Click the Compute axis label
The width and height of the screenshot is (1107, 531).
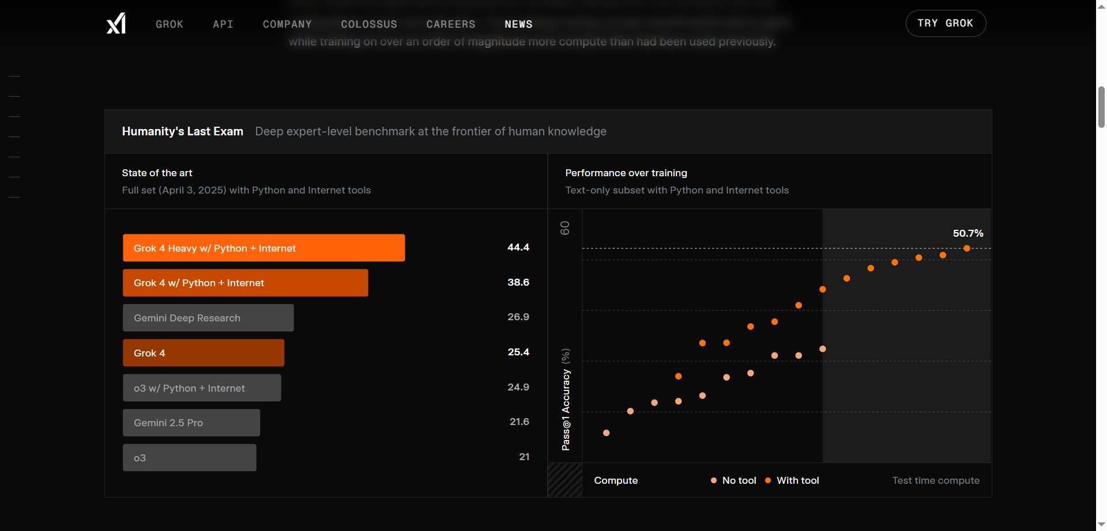pyautogui.click(x=616, y=480)
